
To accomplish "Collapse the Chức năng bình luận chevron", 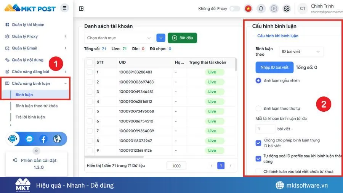I will [x=66, y=84].
